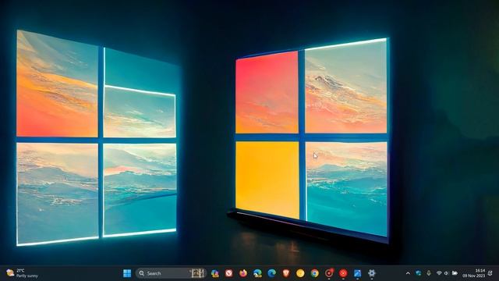The height and width of the screenshot is (281, 499).
Task: Click the battery status icon
Action: (455, 273)
